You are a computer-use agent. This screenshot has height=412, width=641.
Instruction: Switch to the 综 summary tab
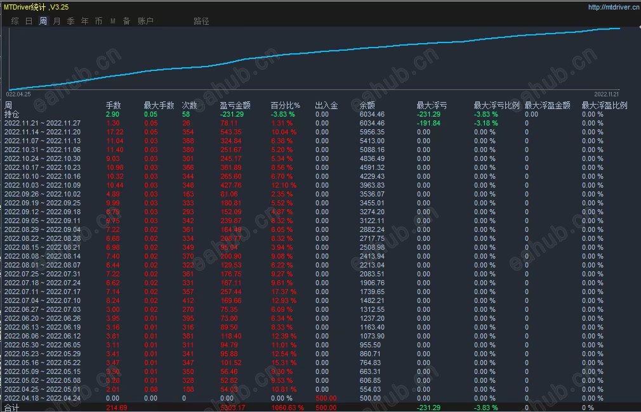[x=15, y=21]
